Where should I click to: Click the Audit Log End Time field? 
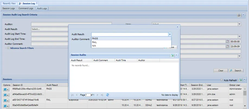point(50,39)
